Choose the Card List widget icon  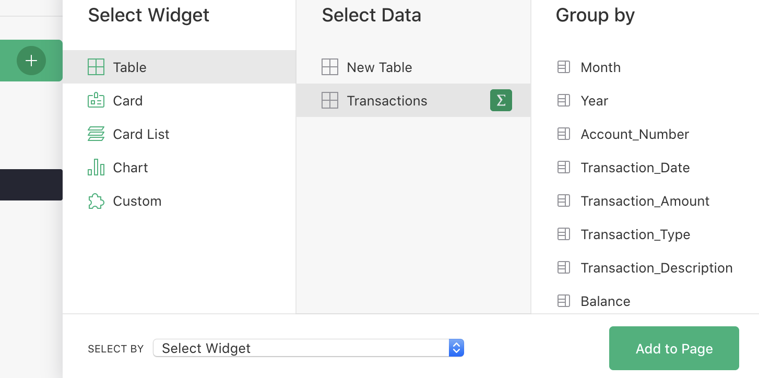(97, 134)
